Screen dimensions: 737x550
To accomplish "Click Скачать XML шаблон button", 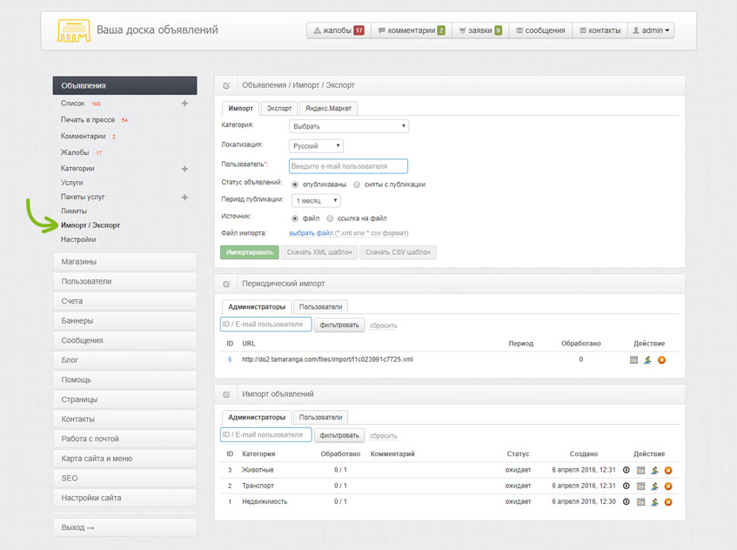I will click(319, 252).
